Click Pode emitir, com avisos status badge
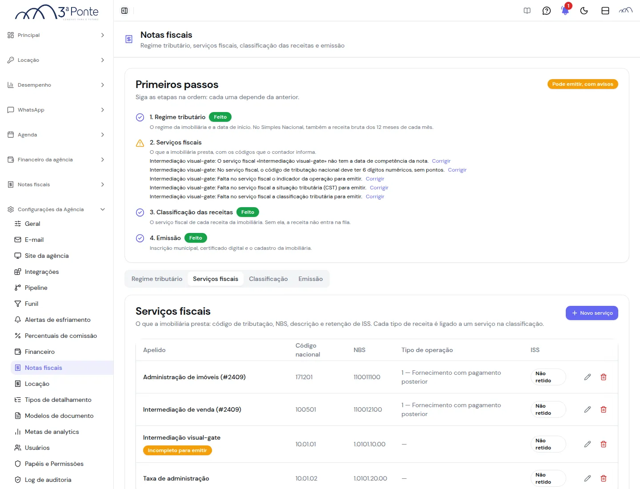 click(583, 84)
